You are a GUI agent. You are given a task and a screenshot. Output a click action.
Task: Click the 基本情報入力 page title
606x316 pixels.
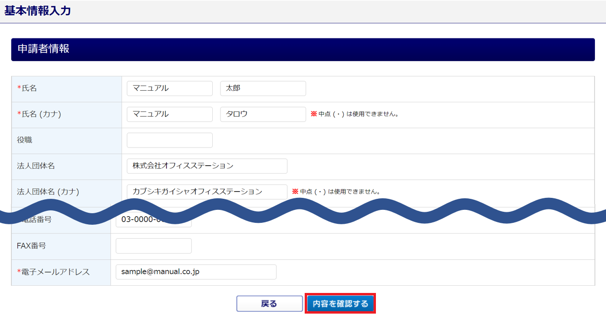tap(38, 11)
